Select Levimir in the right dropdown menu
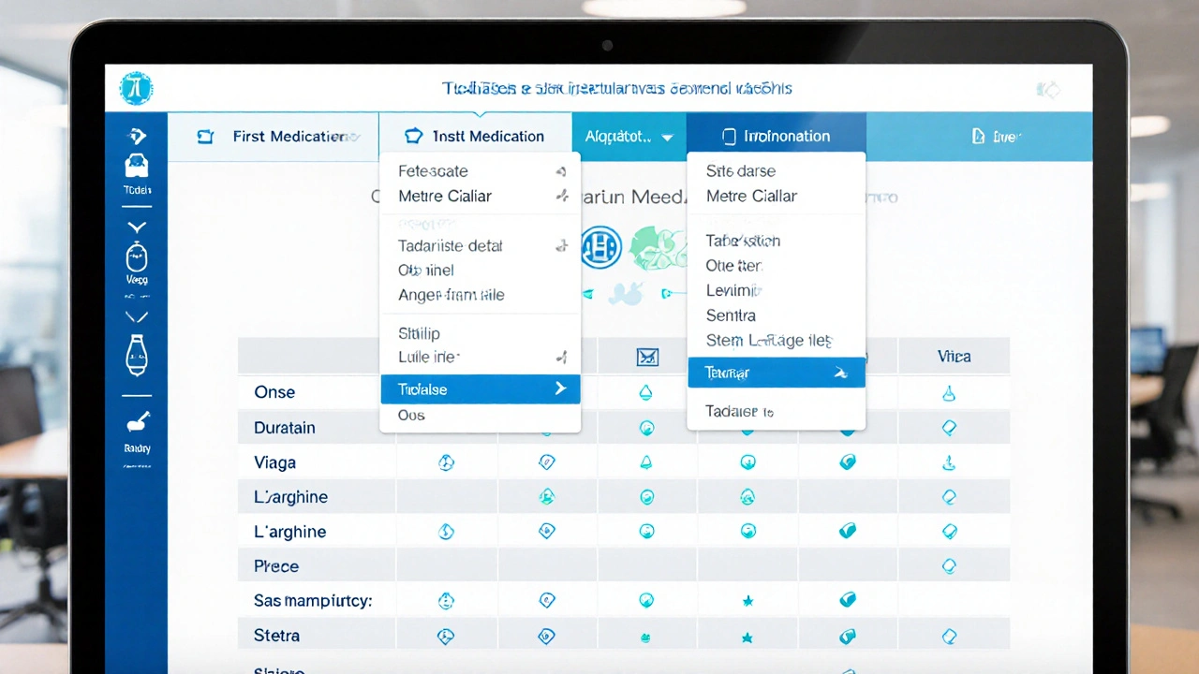 click(x=732, y=290)
